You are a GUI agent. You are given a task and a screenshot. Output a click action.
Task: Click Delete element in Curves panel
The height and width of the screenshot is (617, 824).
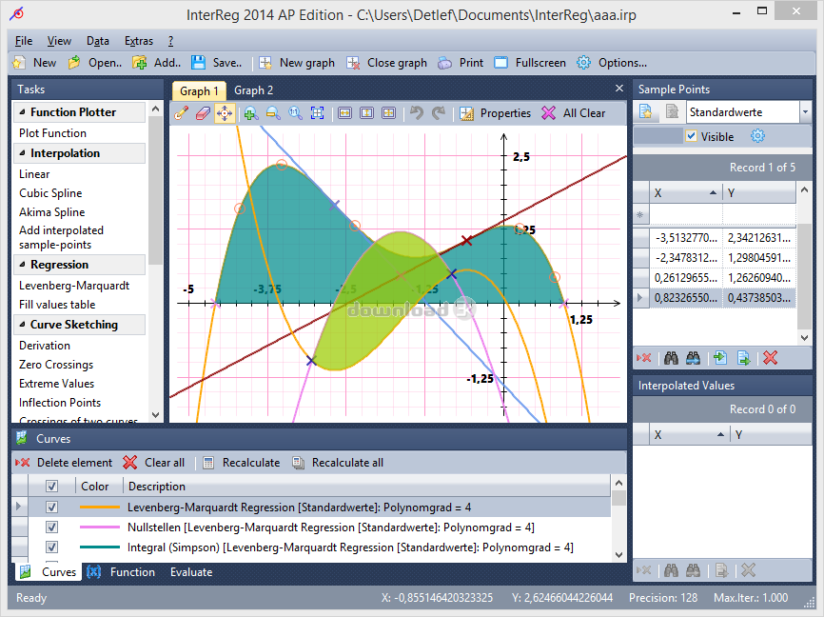[x=64, y=463]
